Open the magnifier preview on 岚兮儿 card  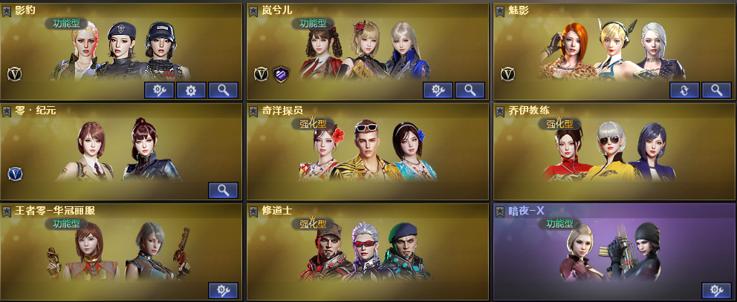(470, 91)
